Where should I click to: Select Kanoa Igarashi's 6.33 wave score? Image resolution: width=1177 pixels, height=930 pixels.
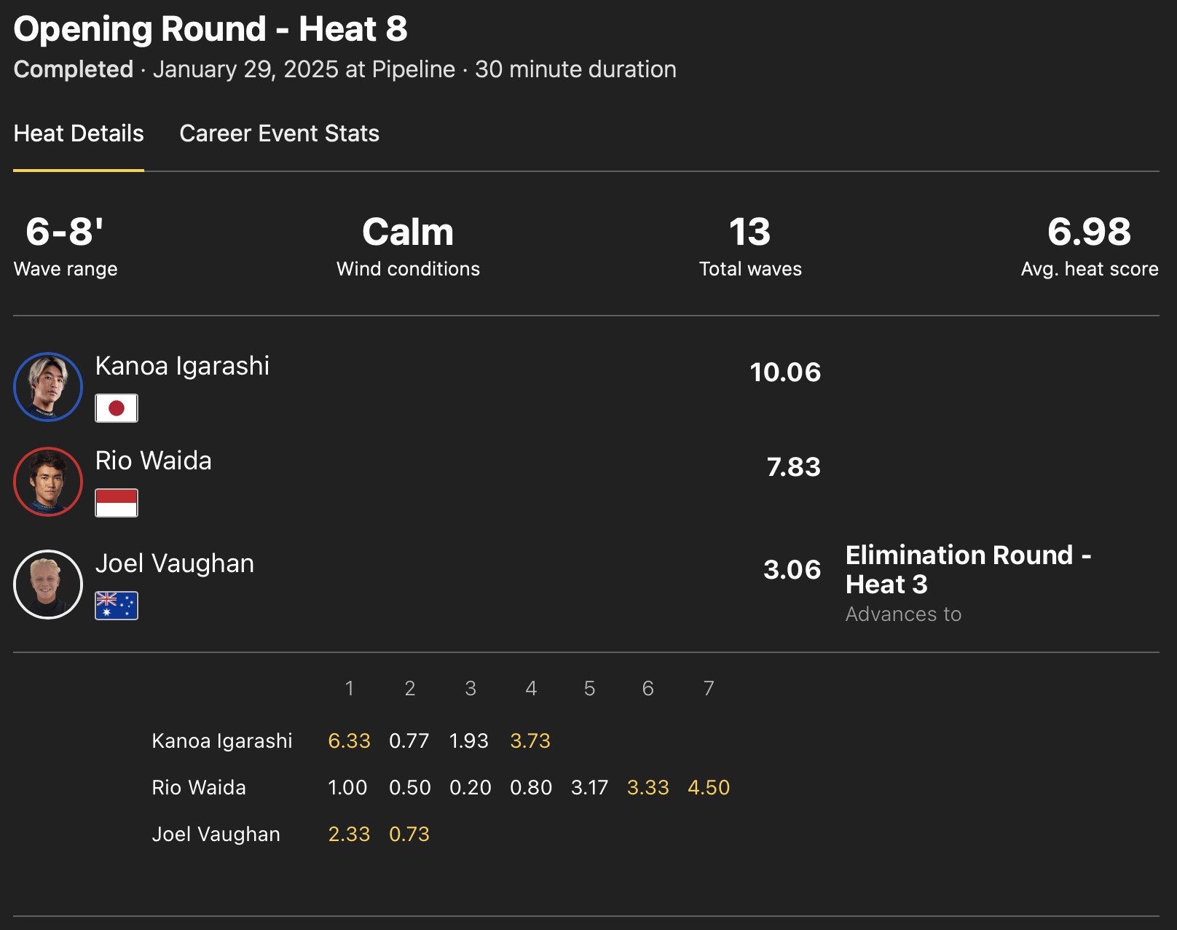click(x=349, y=741)
